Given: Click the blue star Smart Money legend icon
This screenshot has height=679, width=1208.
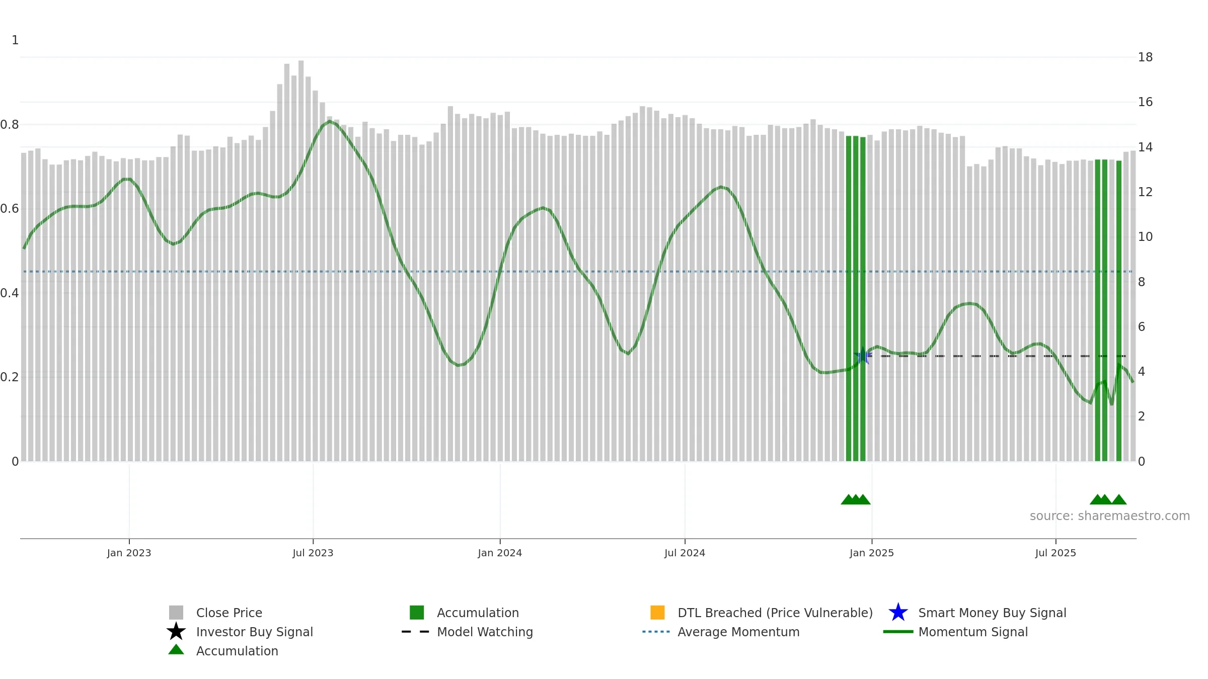Looking at the screenshot, I should point(898,613).
